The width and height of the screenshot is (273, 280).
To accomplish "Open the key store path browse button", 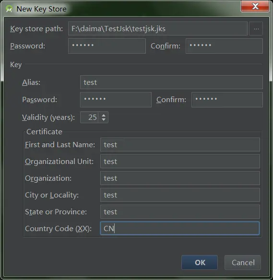I will point(256,29).
